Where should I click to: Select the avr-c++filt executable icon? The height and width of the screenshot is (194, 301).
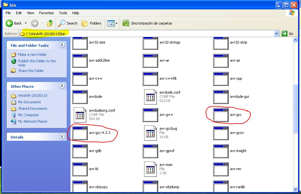[150, 79]
